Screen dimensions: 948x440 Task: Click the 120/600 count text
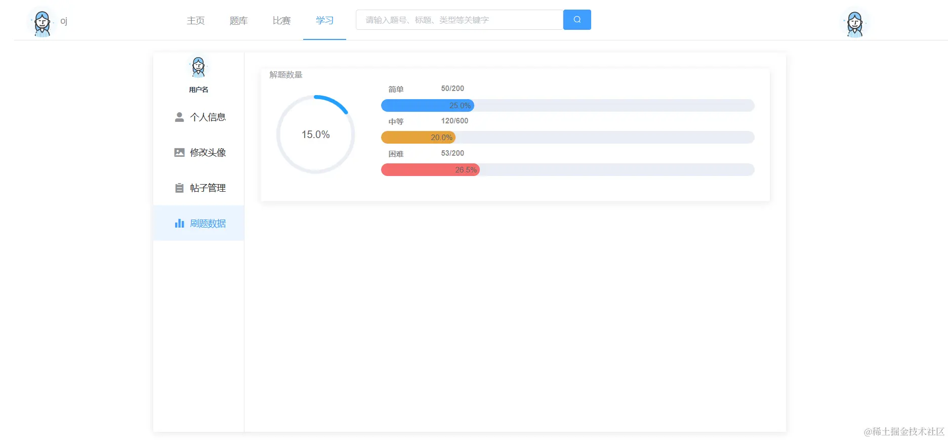tap(455, 121)
